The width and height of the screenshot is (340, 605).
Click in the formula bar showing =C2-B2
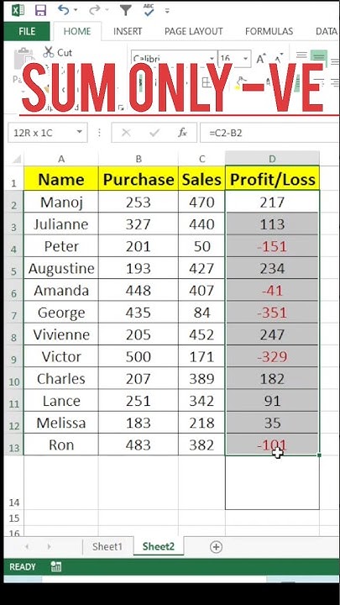pyautogui.click(x=269, y=133)
